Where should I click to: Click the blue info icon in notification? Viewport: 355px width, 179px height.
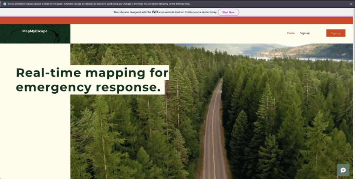point(4,3)
